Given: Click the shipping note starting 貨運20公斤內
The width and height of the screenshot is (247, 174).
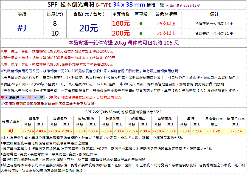Looking at the screenshot, I should coord(114,84).
